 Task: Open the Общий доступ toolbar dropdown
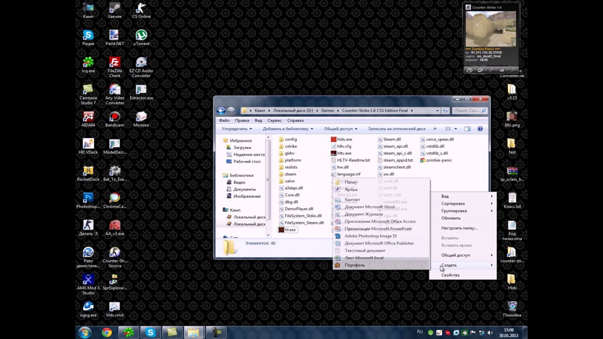[341, 129]
